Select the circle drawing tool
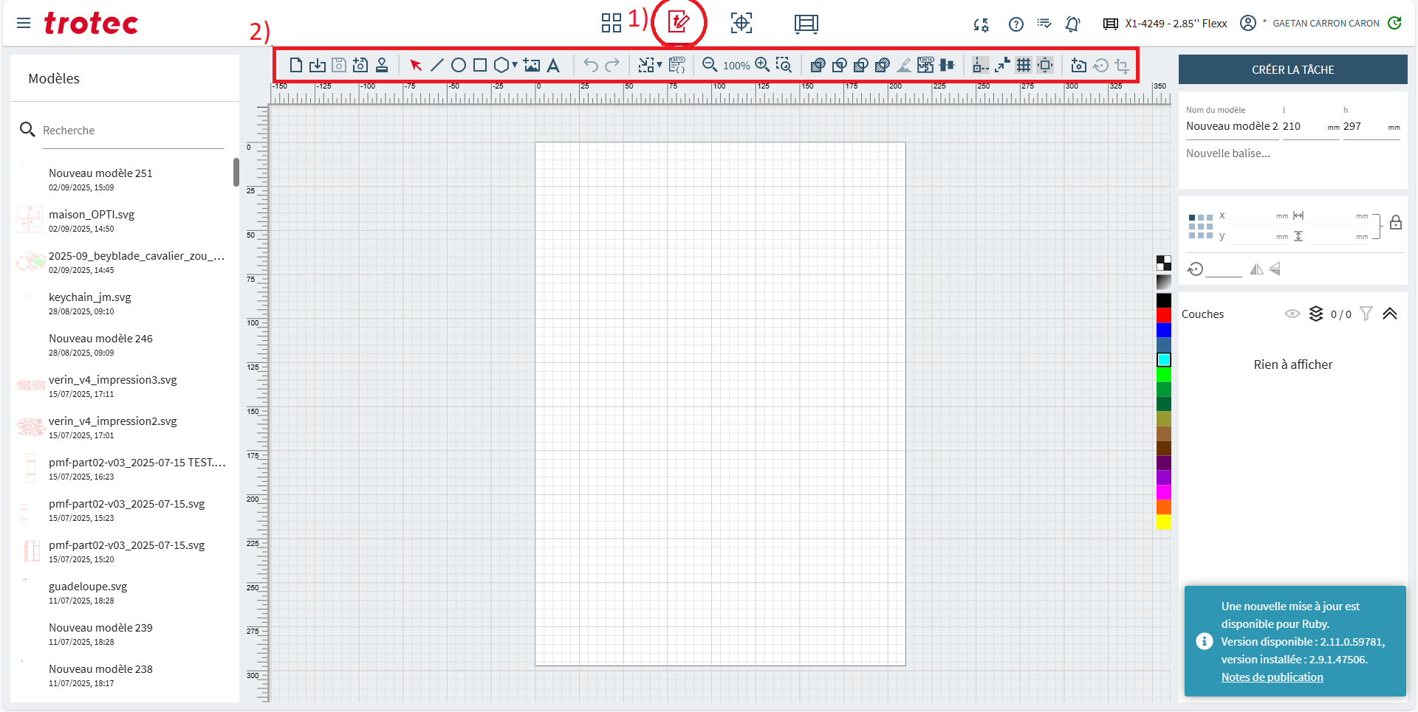 459,65
